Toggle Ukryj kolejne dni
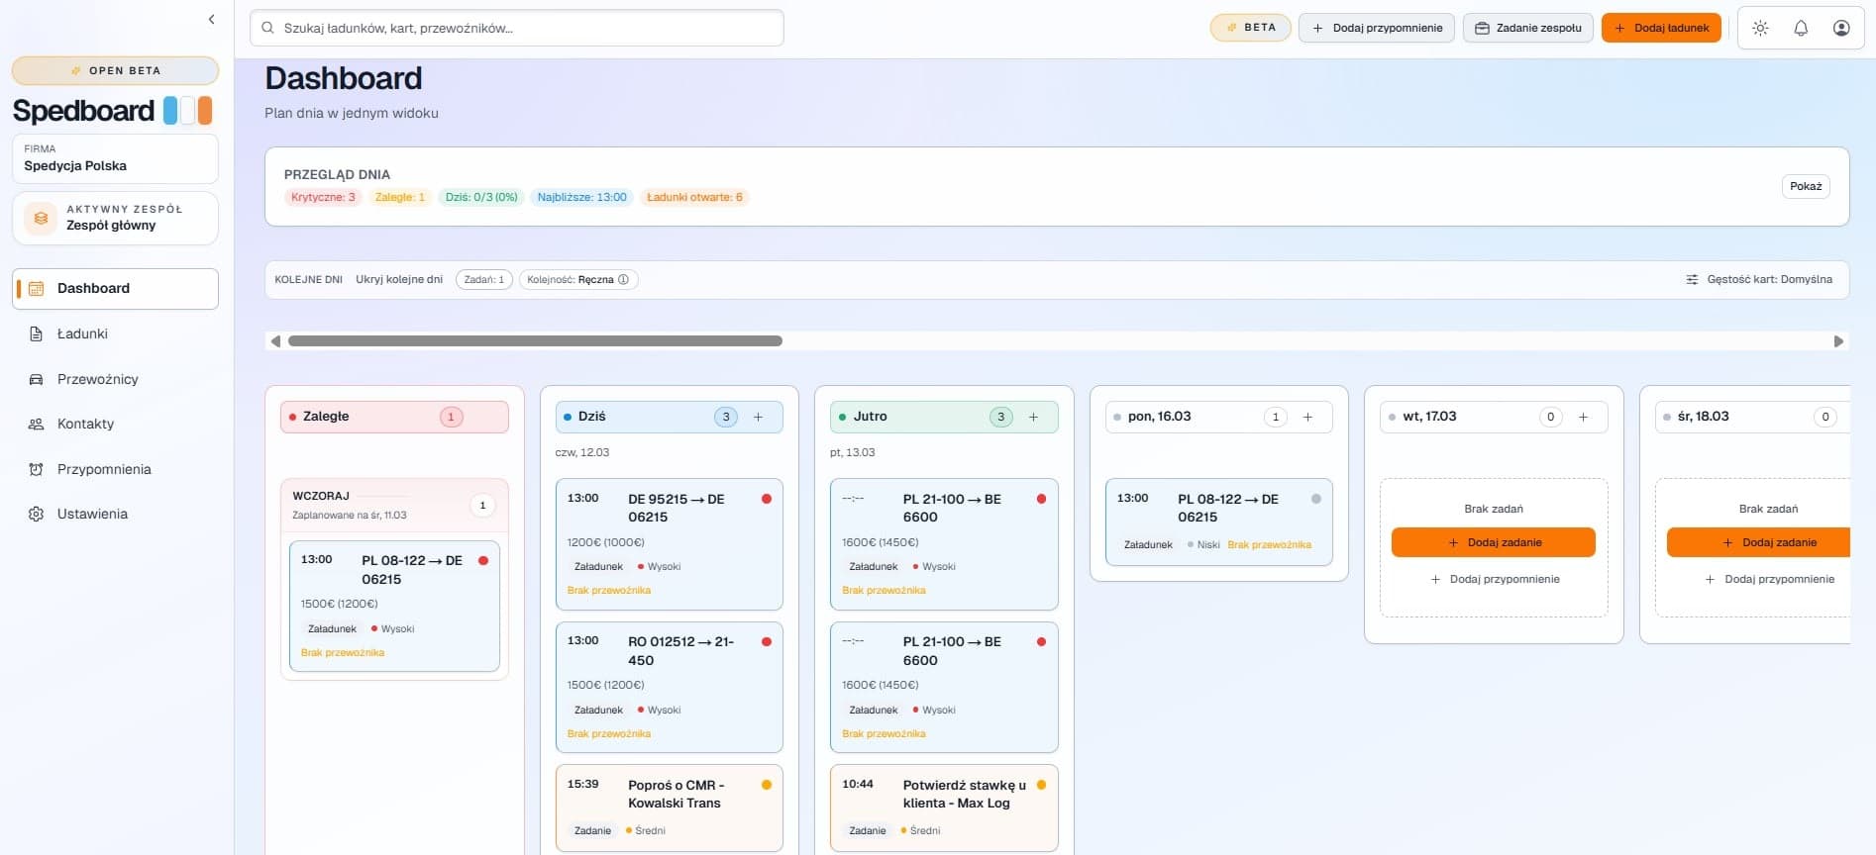This screenshot has width=1876, height=855. [399, 279]
